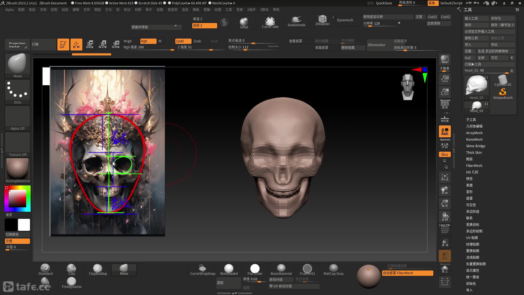
Task: Click the Xpose icon
Action: [445, 282]
